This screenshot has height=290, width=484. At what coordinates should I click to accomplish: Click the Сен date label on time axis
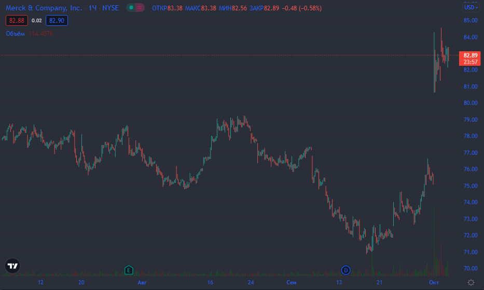point(292,282)
